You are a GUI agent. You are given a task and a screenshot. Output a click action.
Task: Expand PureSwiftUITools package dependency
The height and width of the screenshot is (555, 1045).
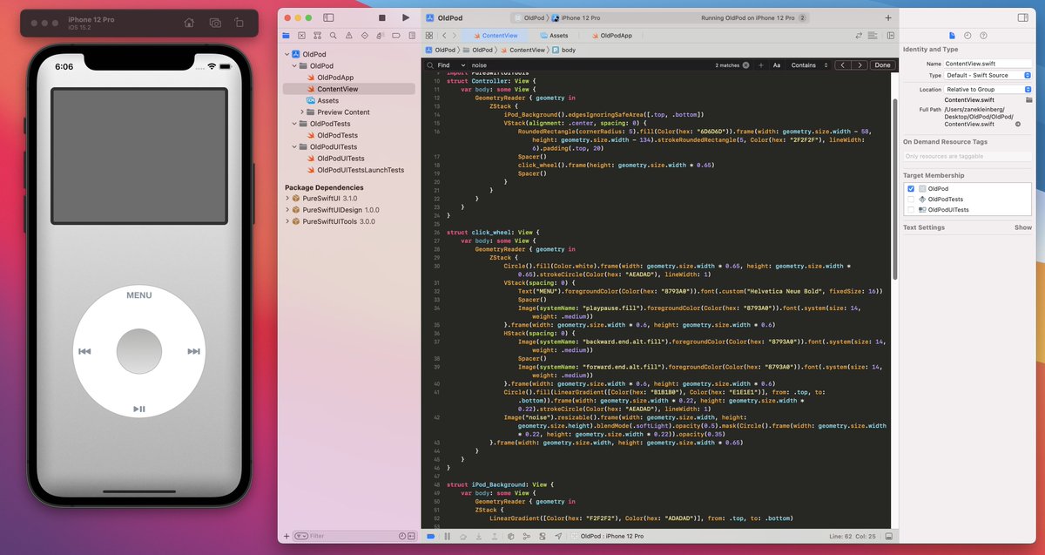pyautogui.click(x=287, y=221)
